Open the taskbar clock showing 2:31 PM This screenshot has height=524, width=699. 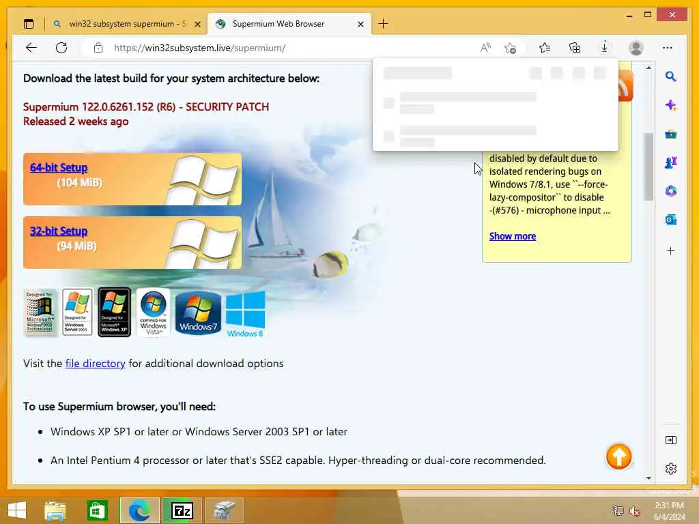coord(669,511)
